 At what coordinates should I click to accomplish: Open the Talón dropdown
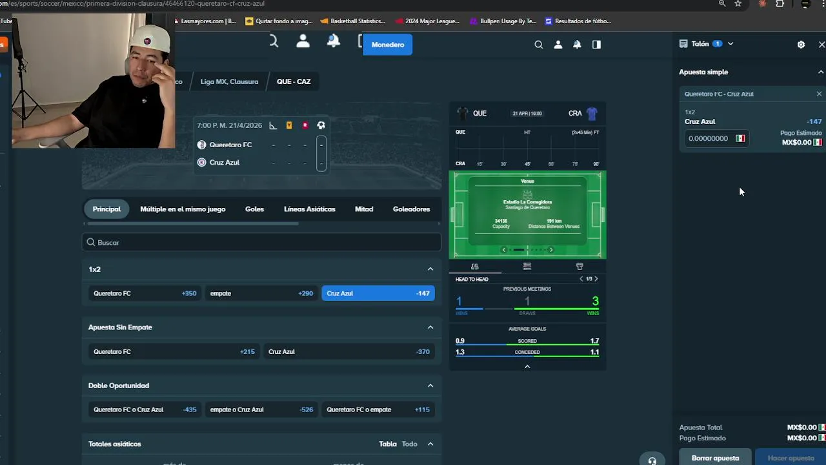coord(730,44)
